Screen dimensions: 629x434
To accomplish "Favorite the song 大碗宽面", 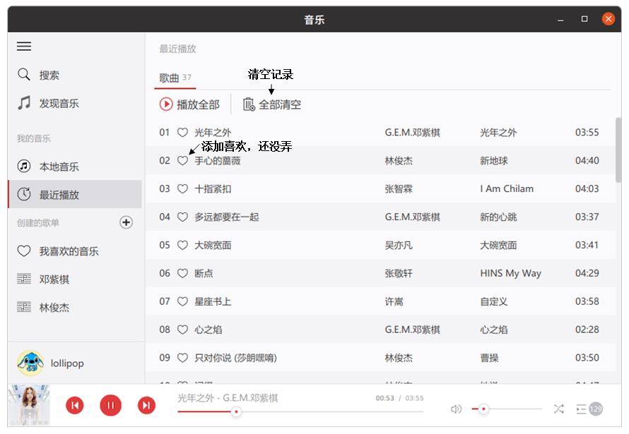I will tap(182, 246).
